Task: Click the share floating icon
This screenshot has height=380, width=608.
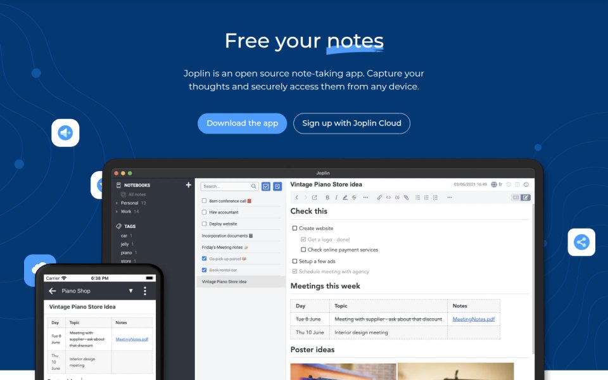Action: (581, 242)
